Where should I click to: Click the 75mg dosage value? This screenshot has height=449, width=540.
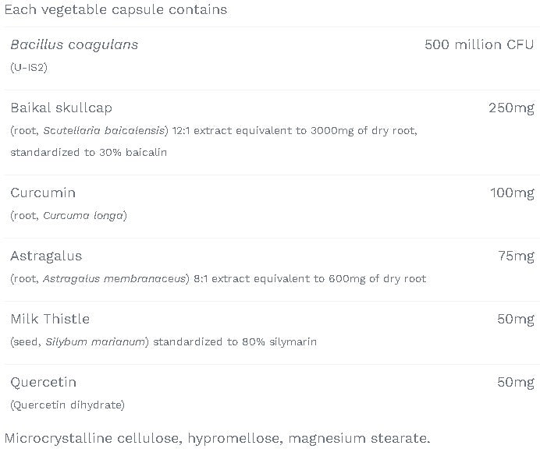tap(516, 256)
